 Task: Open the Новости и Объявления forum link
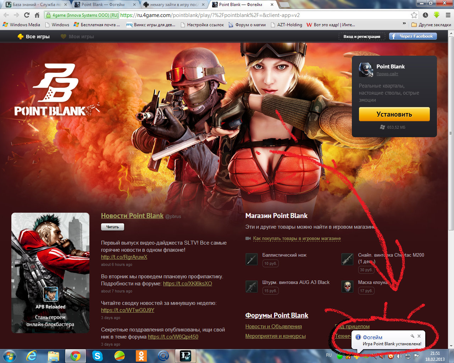pyautogui.click(x=273, y=326)
